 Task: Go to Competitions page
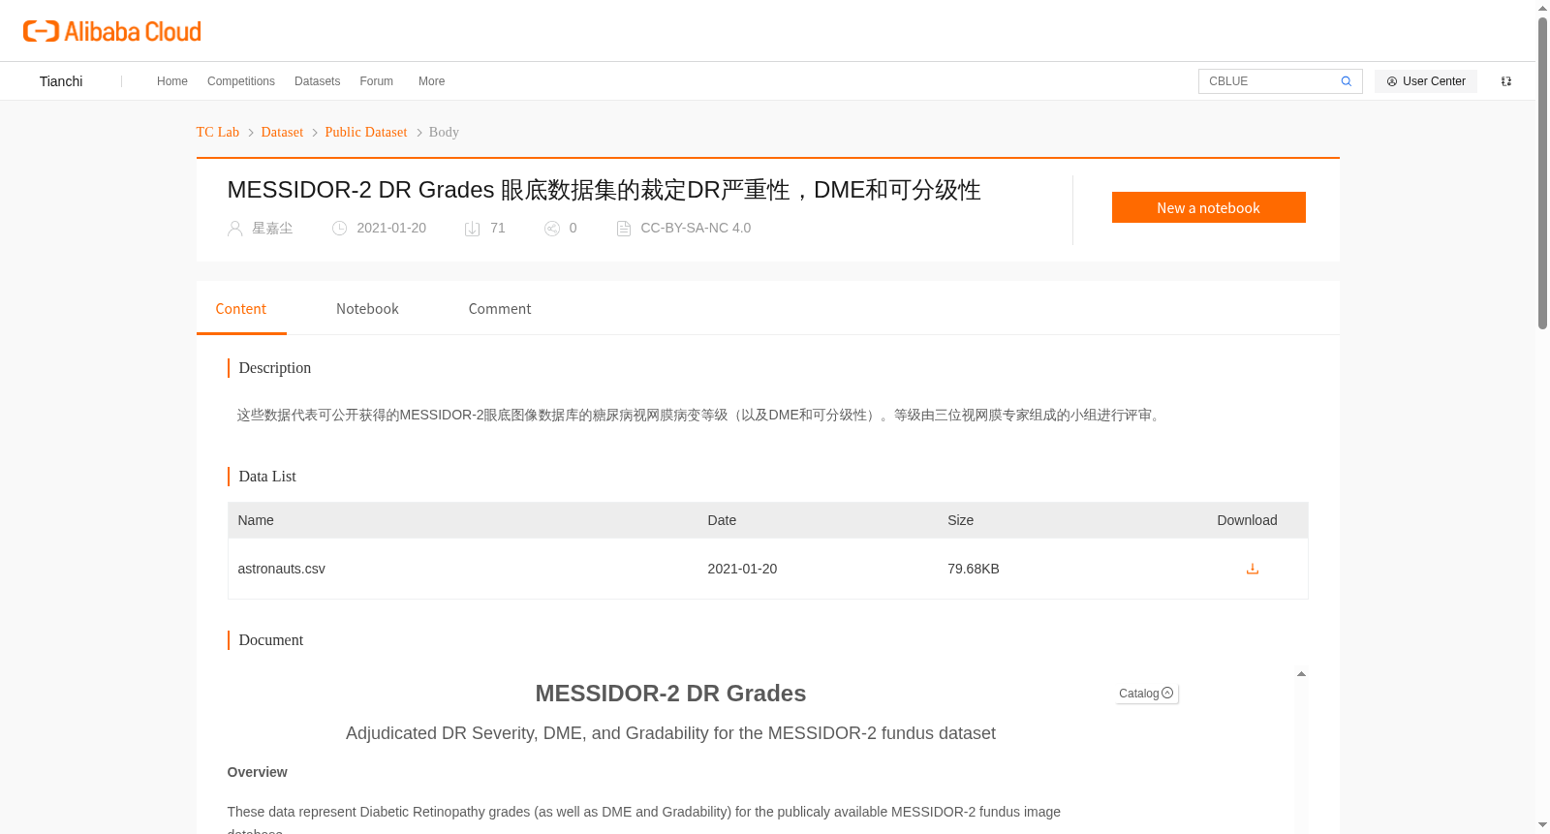[x=241, y=81]
